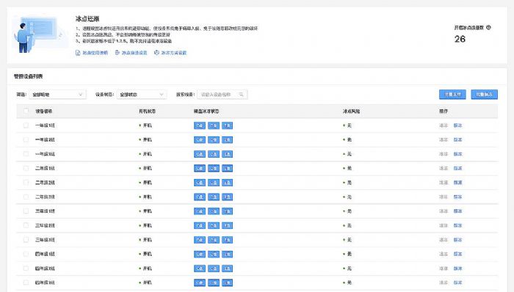
Task: Expand the 筛选 group dropdown
Action: coord(57,95)
